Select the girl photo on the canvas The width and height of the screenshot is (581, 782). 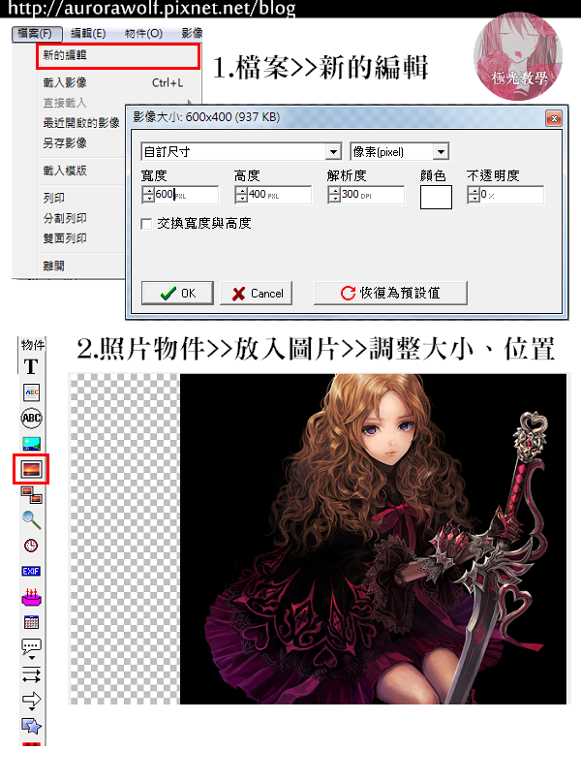pyautogui.click(x=373, y=539)
